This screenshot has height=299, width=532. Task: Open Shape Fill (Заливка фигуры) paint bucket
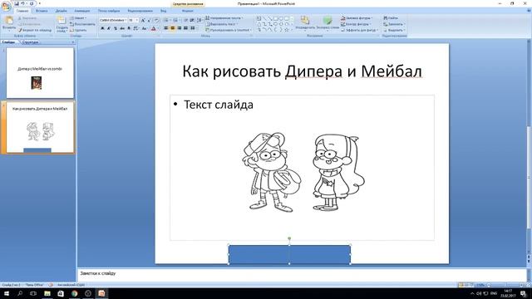click(357, 18)
